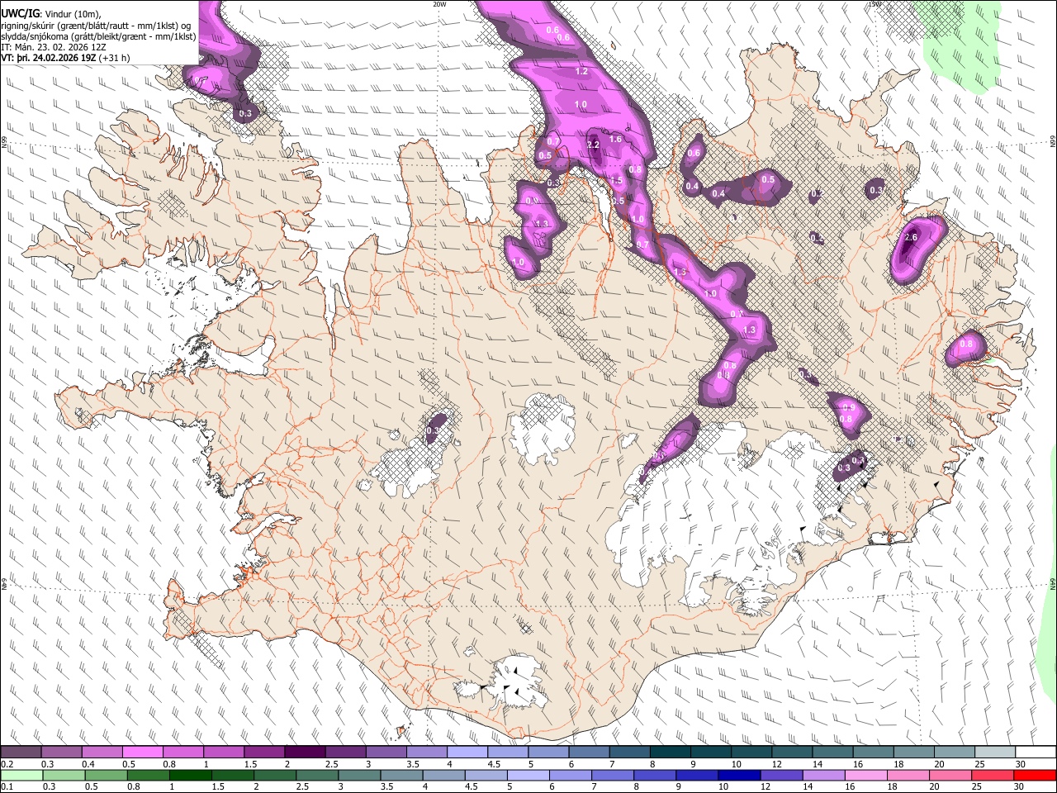Click the '64N' latitude label on right edge

click(x=1053, y=584)
